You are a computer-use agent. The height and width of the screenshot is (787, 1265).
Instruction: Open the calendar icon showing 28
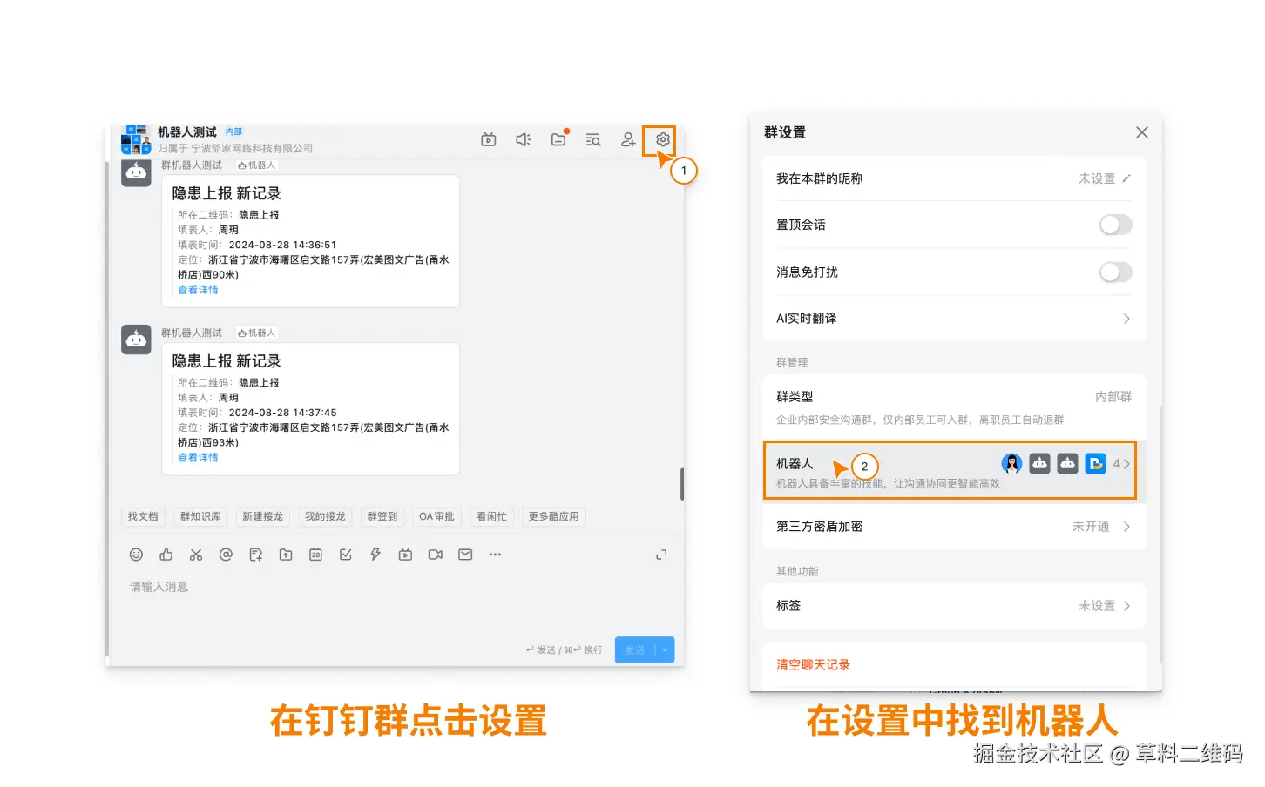[x=315, y=555]
